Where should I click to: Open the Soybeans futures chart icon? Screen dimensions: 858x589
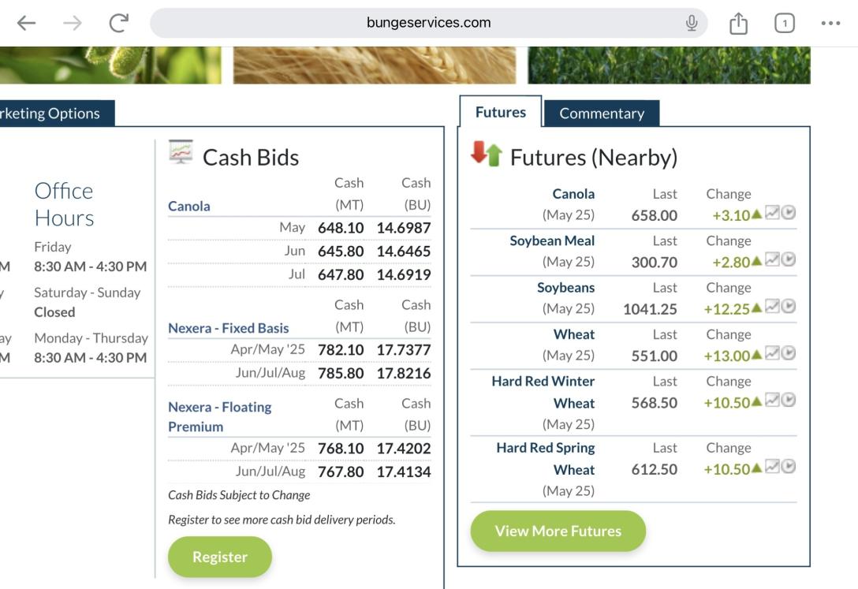coord(773,307)
